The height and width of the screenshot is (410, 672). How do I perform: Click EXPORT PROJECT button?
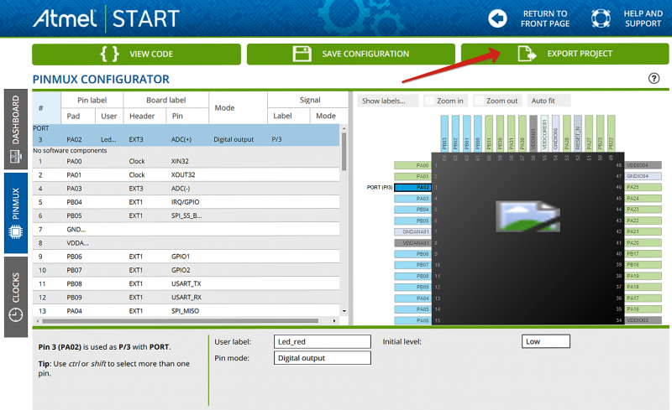coord(564,54)
